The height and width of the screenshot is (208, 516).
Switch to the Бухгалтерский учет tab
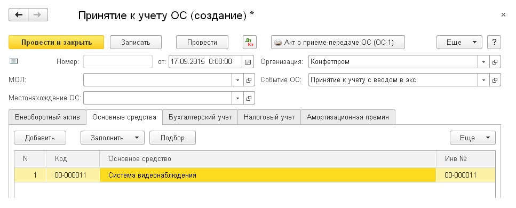coord(200,117)
